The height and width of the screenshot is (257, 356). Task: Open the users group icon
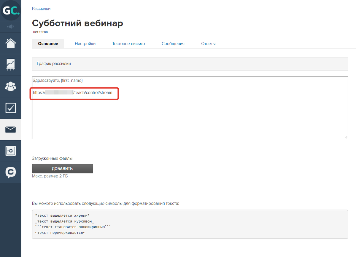click(x=11, y=86)
